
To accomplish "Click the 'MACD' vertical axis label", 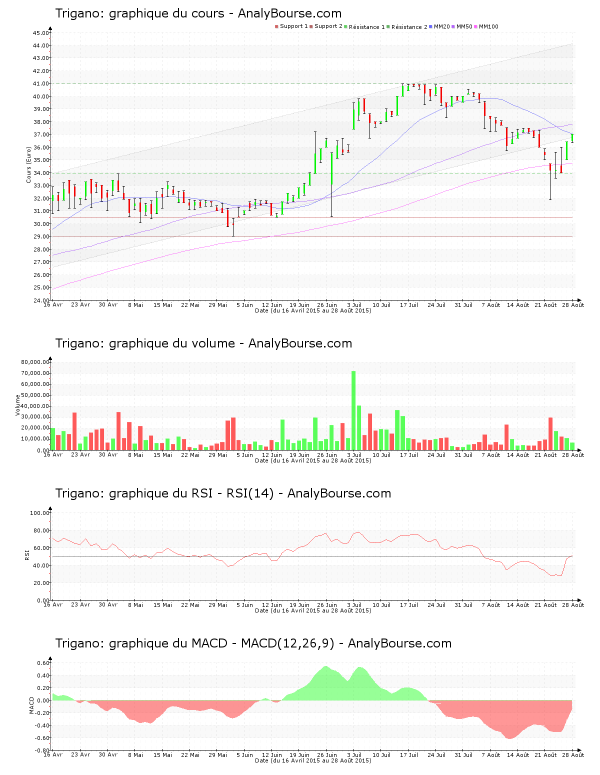I will point(32,705).
